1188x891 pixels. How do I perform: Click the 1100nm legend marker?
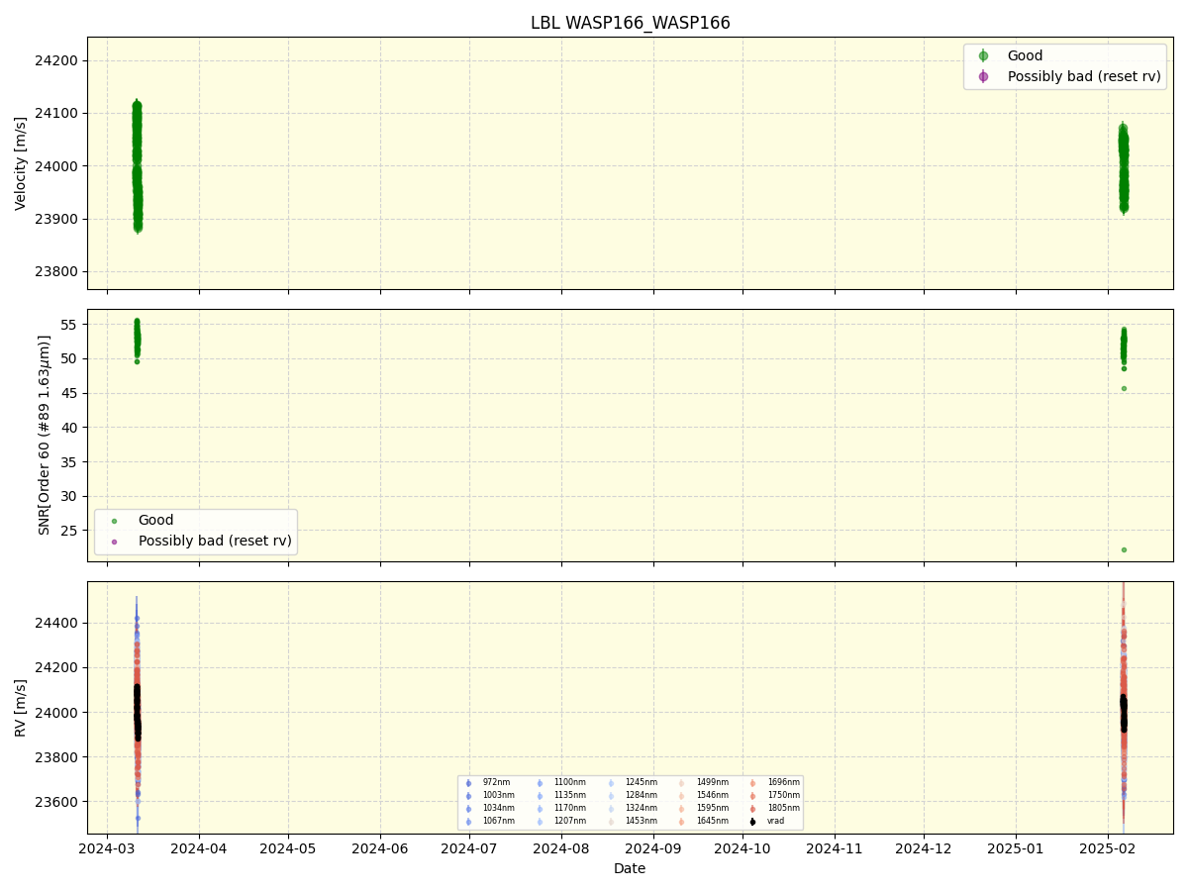540,783
